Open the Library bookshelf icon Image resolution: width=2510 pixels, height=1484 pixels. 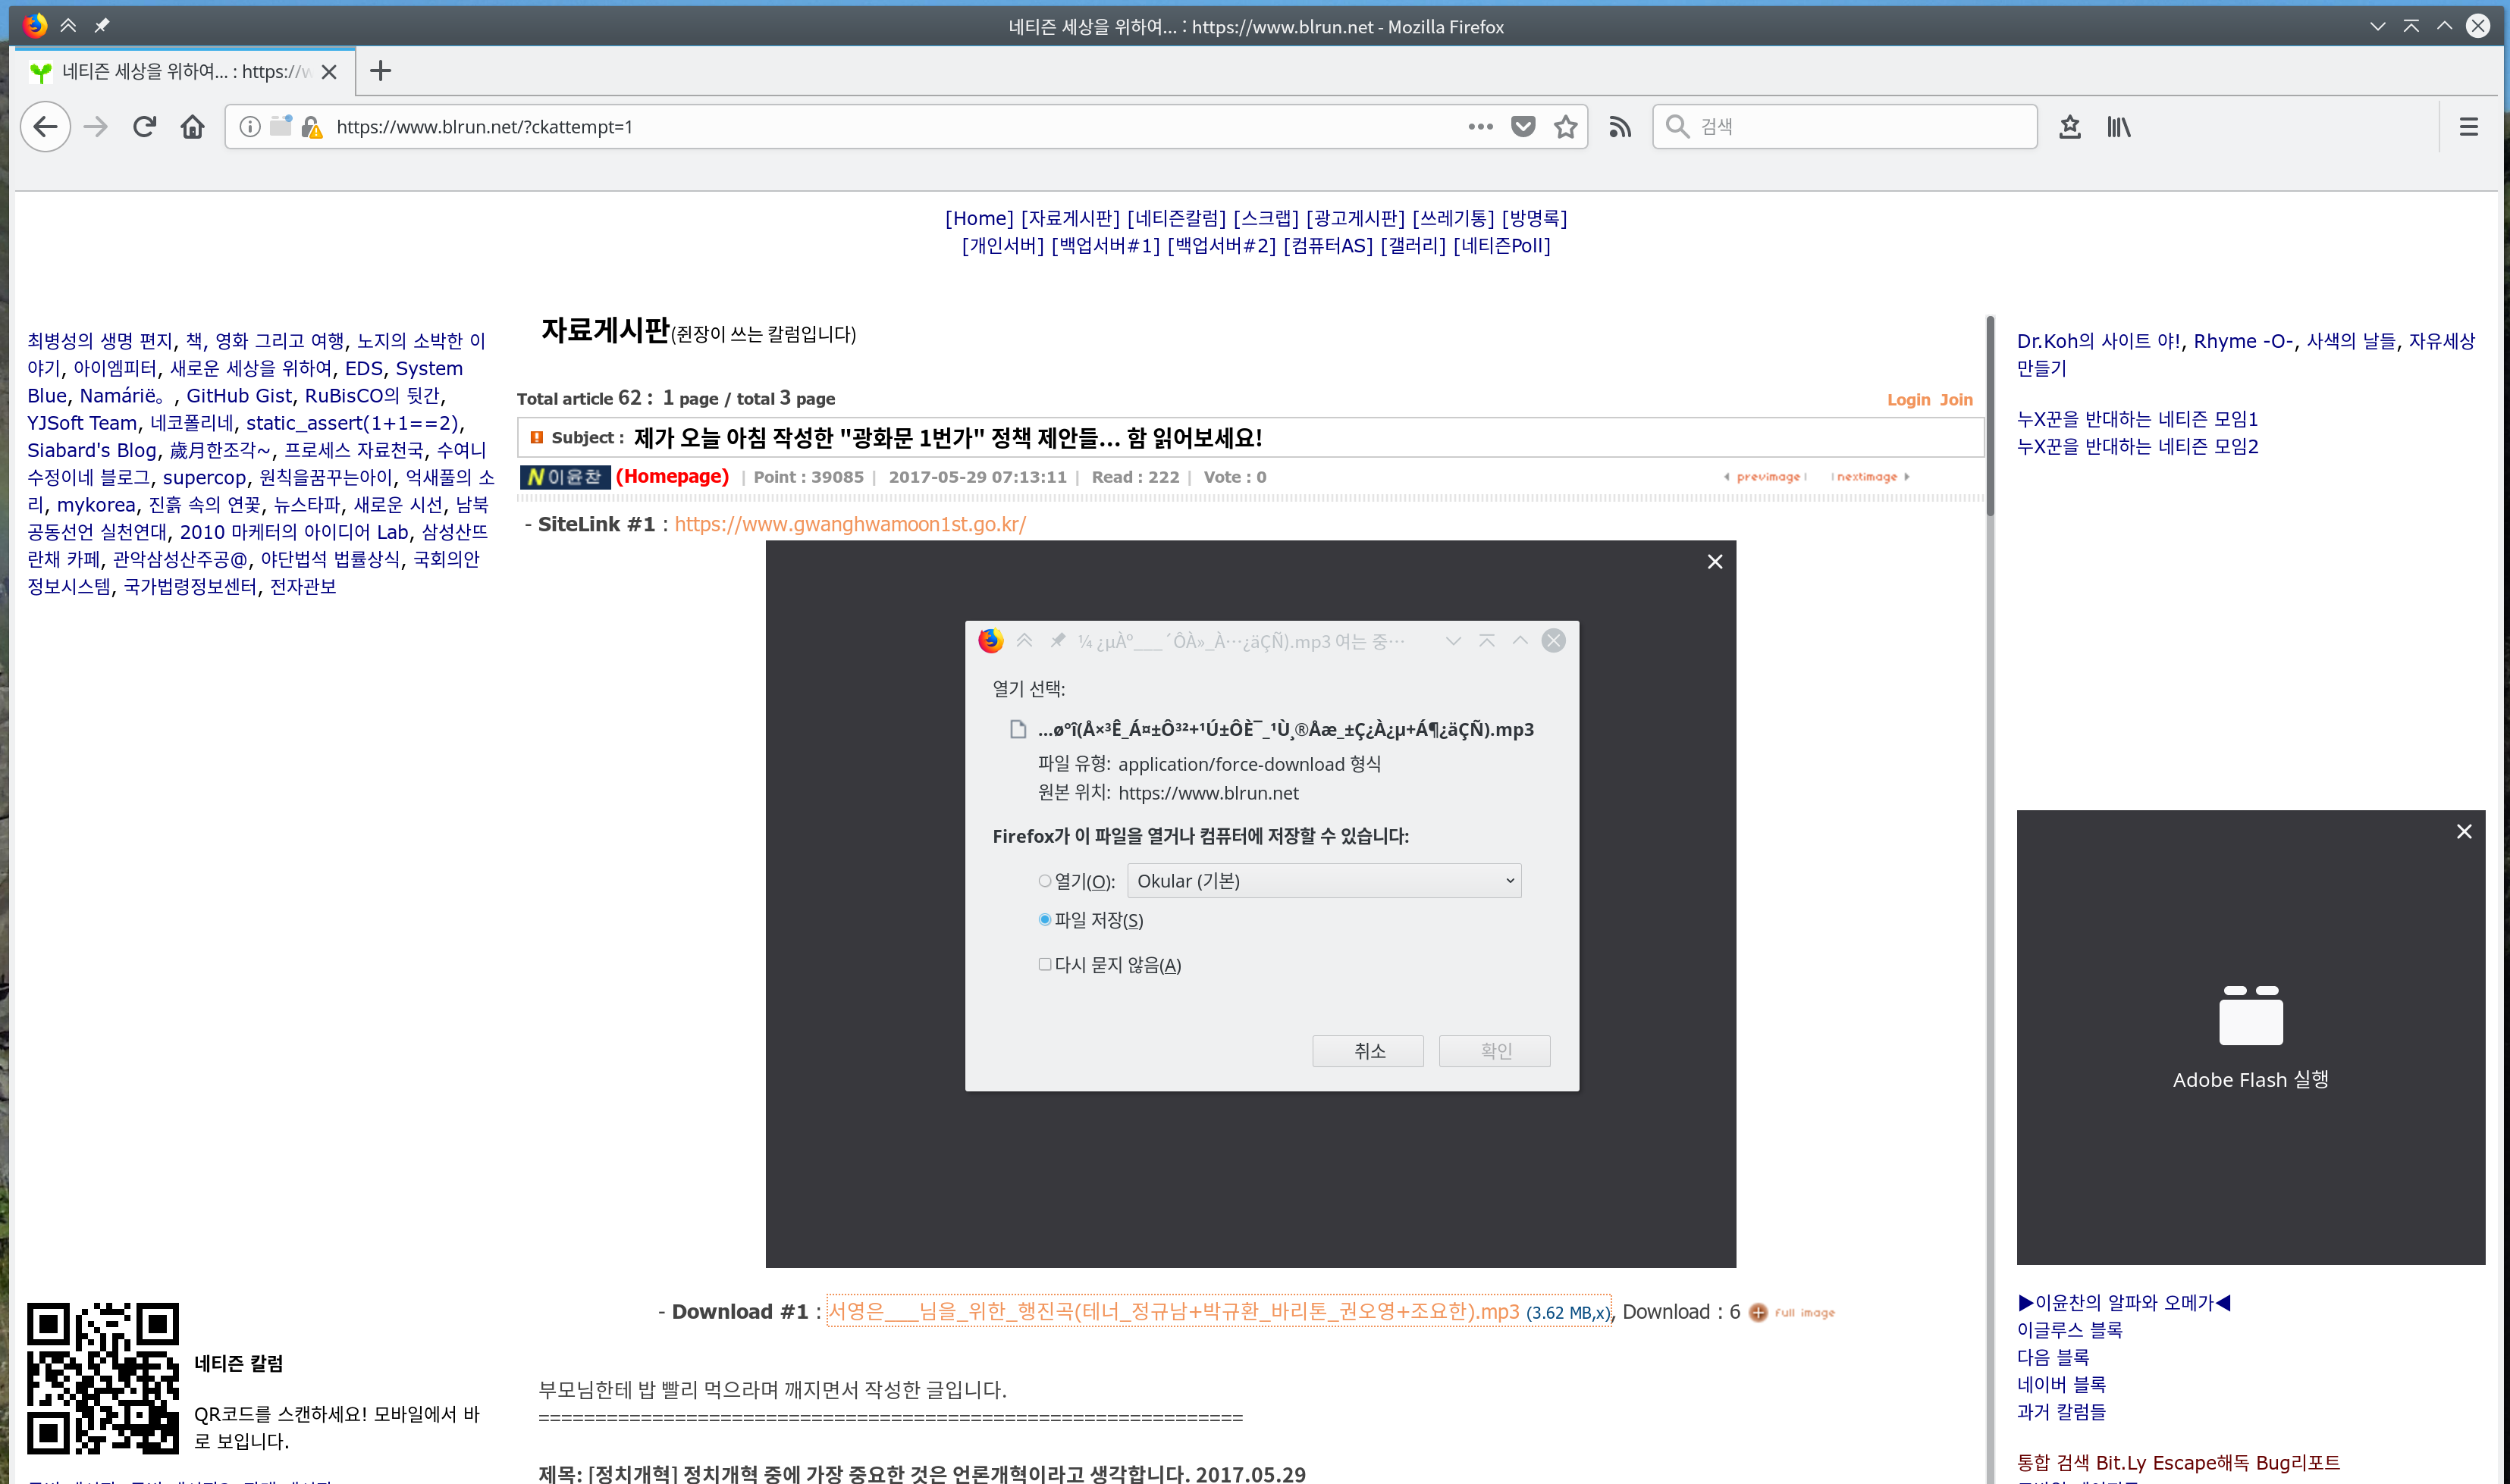click(x=2119, y=127)
